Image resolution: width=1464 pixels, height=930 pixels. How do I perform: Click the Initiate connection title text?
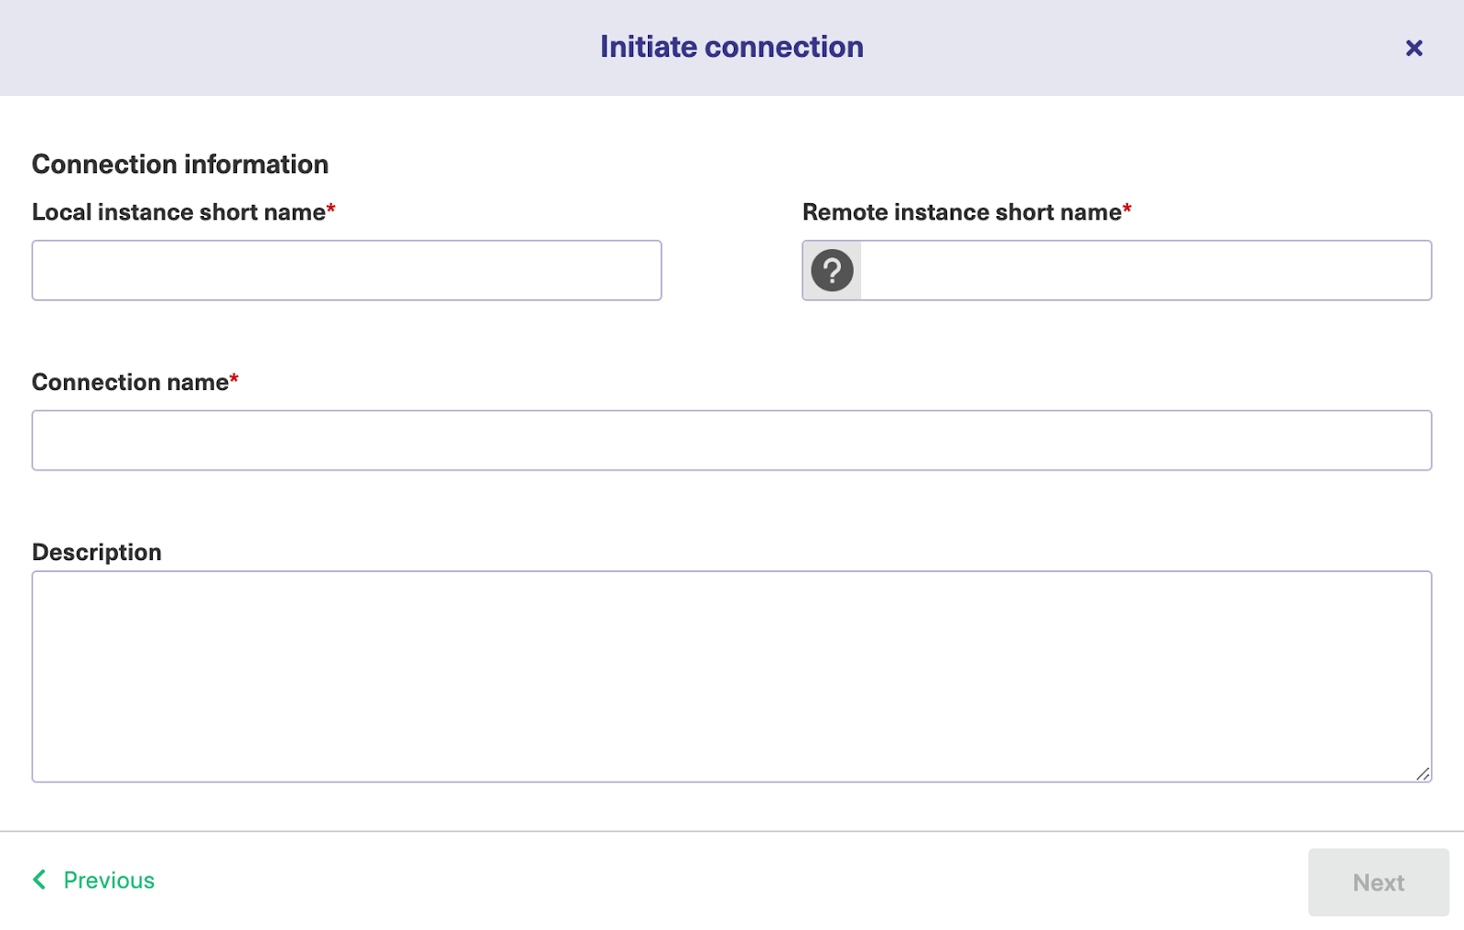(731, 48)
